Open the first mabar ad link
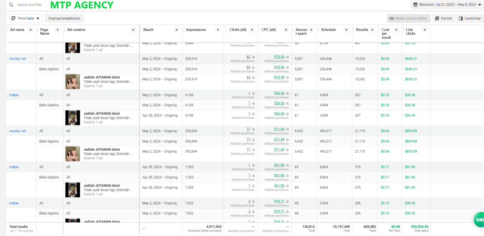The width and height of the screenshot is (484, 236). point(14,95)
